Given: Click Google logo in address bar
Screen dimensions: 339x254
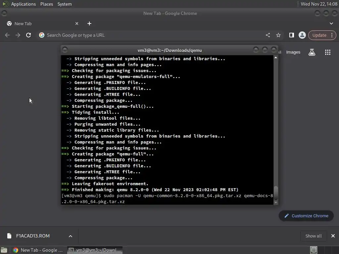Looking at the screenshot, I should 42,35.
